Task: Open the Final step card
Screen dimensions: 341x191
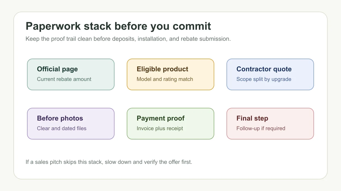Action: [270, 124]
